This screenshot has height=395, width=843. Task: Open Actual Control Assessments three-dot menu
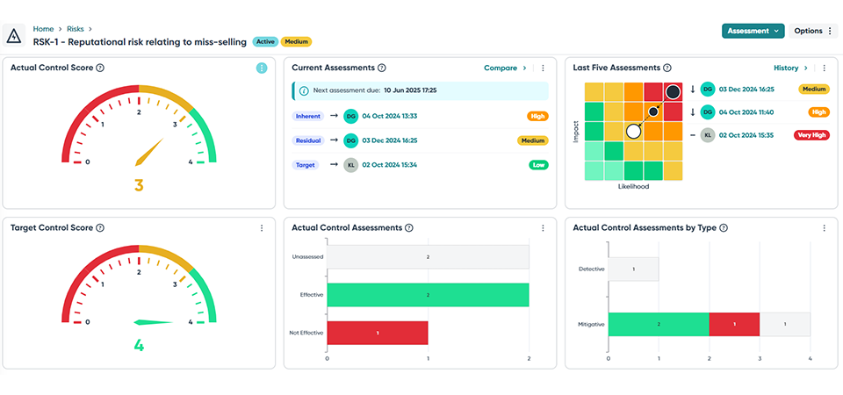point(543,228)
